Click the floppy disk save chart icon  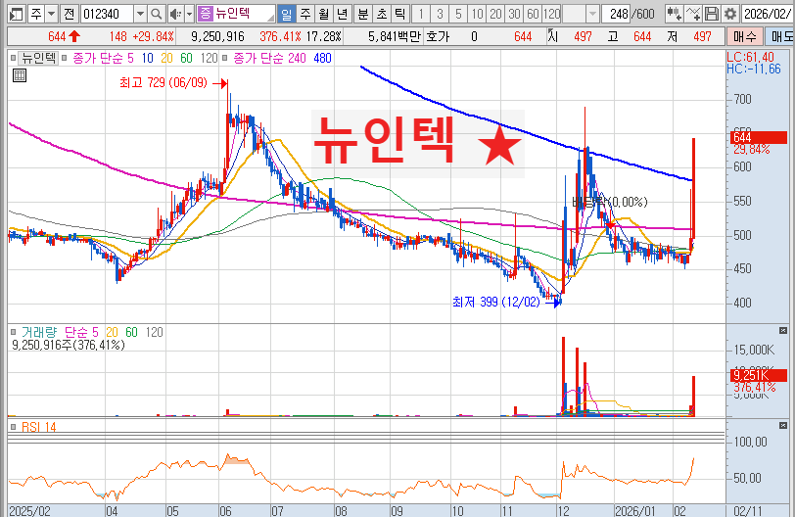[x=712, y=14]
